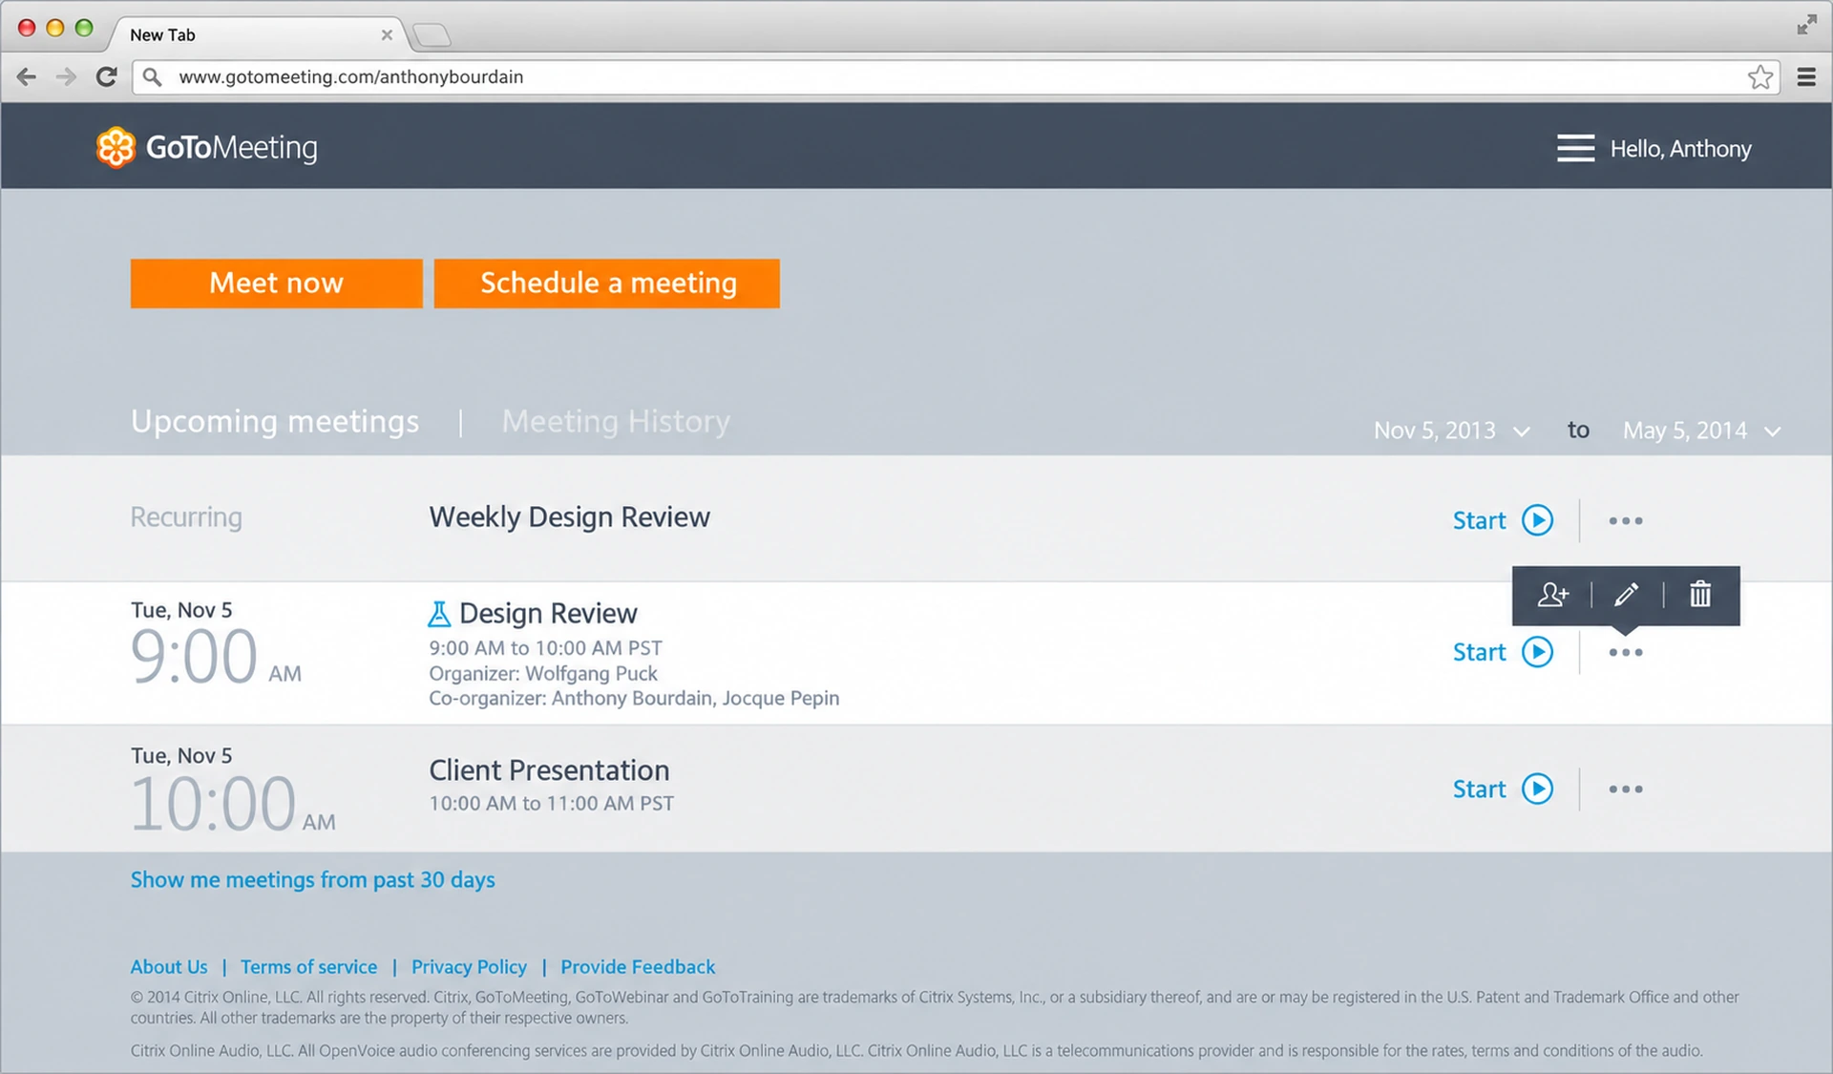Click the browser forward arrow
Viewport: 1833px width, 1074px height.
(66, 76)
